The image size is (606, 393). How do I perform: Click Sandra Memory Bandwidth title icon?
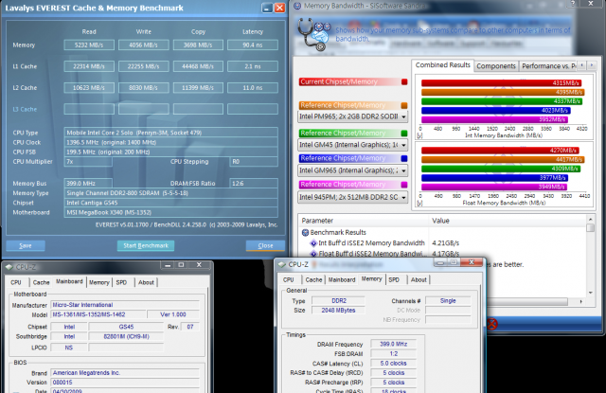297,6
